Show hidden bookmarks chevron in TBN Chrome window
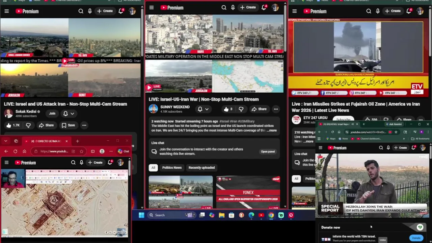This screenshot has height=243, width=432. tap(404, 139)
